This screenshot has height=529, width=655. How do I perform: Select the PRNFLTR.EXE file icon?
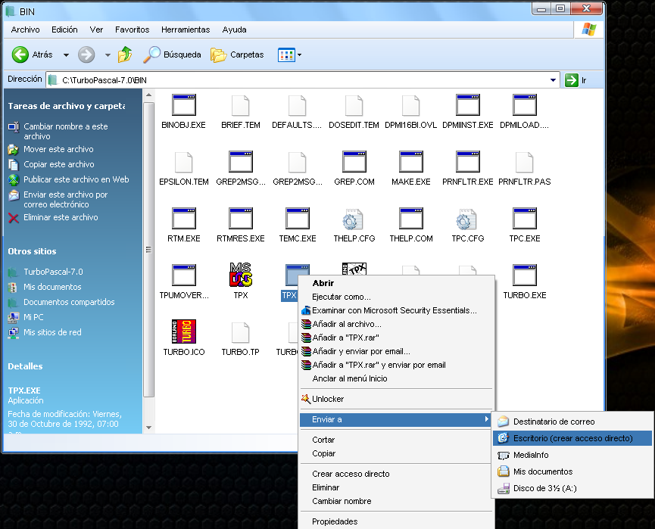(468, 162)
